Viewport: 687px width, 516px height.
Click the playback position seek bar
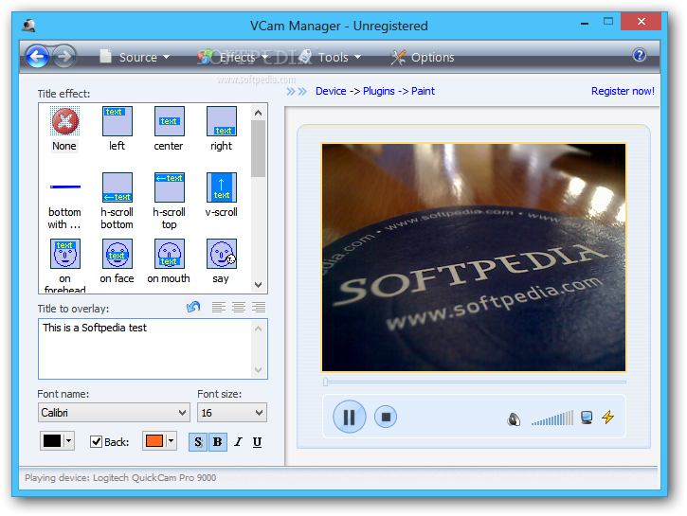coord(475,383)
